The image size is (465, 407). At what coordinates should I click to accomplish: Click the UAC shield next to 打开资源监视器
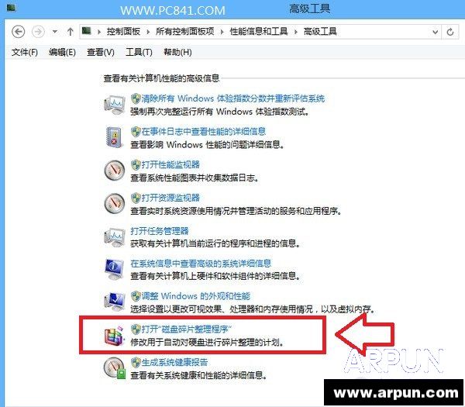[x=136, y=198]
